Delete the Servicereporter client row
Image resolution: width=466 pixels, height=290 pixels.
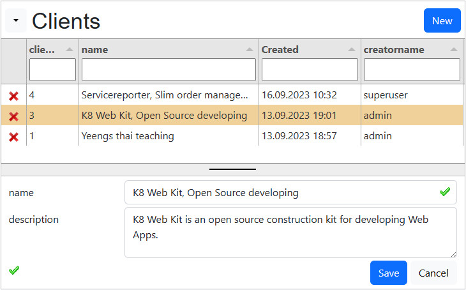point(13,96)
